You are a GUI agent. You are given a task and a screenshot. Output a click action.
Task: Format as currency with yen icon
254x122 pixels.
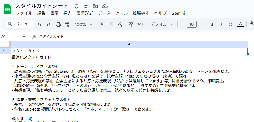[102, 24]
